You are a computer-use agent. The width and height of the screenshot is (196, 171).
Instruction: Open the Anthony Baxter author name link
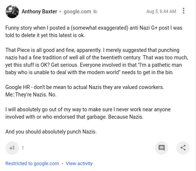click(x=39, y=11)
